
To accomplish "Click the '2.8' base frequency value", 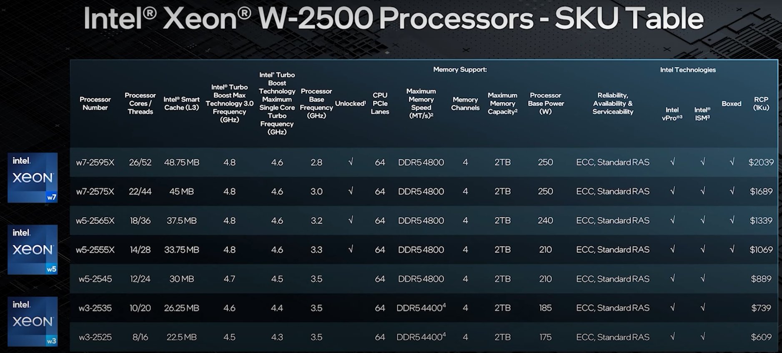I will [x=316, y=162].
